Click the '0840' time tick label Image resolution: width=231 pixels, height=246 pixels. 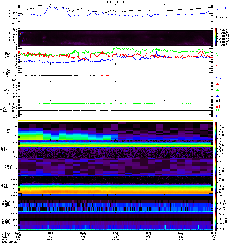tap(83, 240)
